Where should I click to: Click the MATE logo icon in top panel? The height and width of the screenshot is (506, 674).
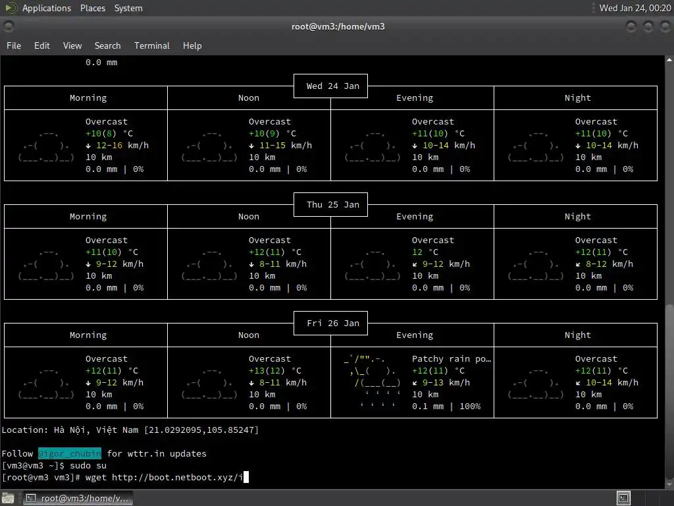(x=11, y=8)
